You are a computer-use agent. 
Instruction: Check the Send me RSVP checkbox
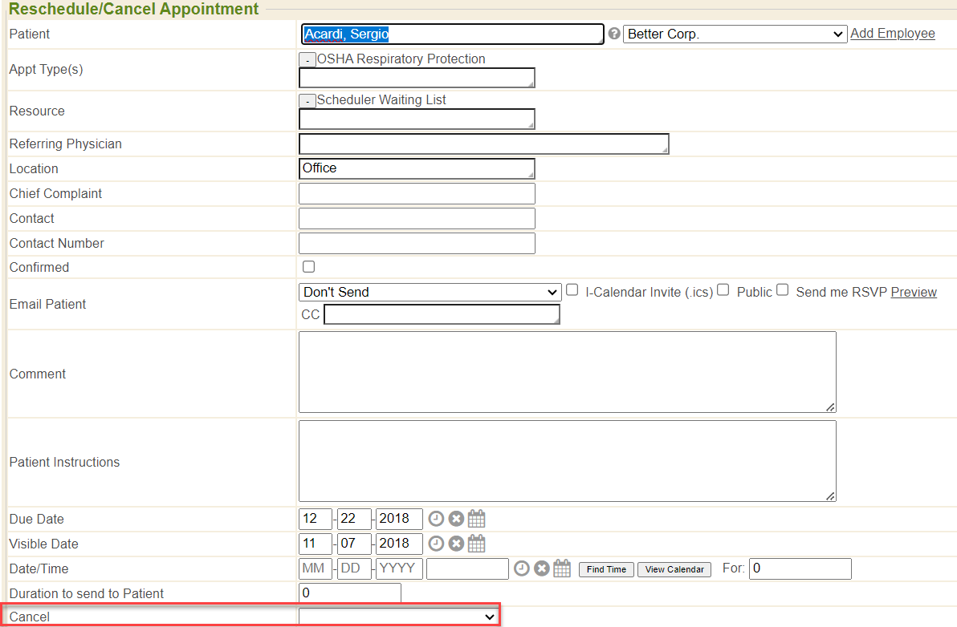tap(782, 290)
